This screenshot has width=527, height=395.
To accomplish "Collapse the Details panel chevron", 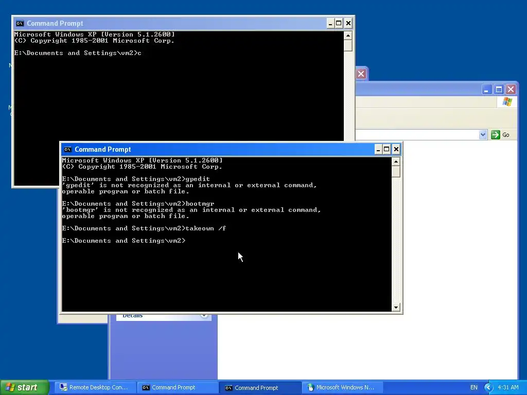I will (204, 316).
